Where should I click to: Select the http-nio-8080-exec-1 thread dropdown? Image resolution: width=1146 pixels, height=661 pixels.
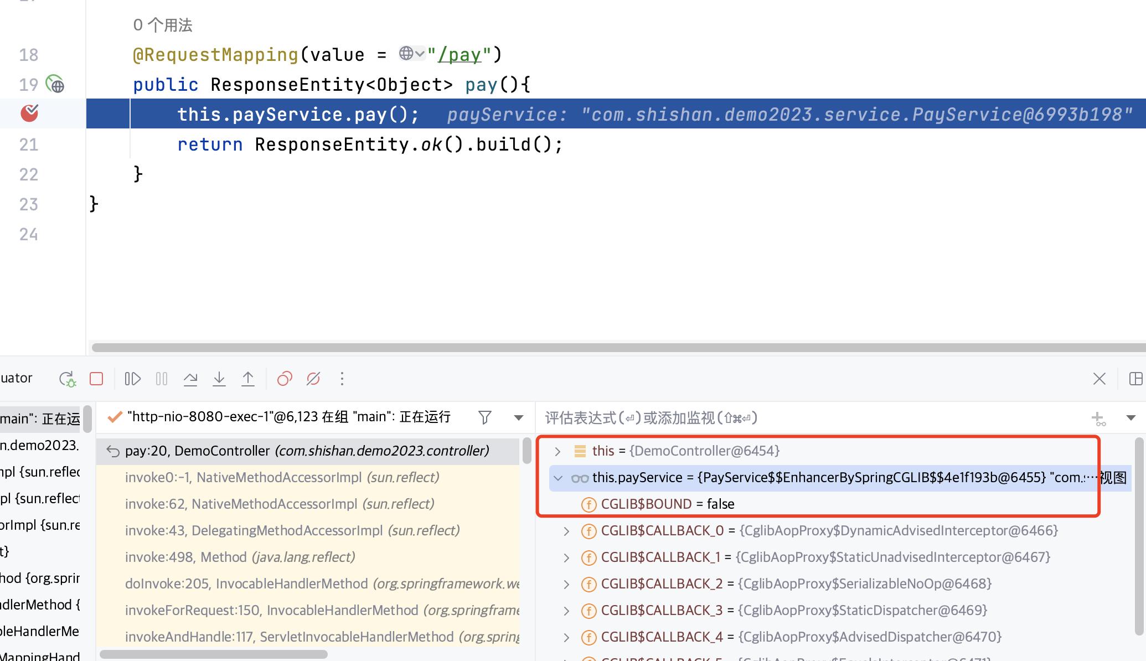pyautogui.click(x=518, y=418)
